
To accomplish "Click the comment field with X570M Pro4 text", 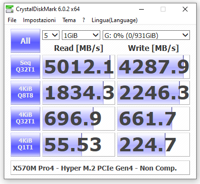I will (100, 168).
